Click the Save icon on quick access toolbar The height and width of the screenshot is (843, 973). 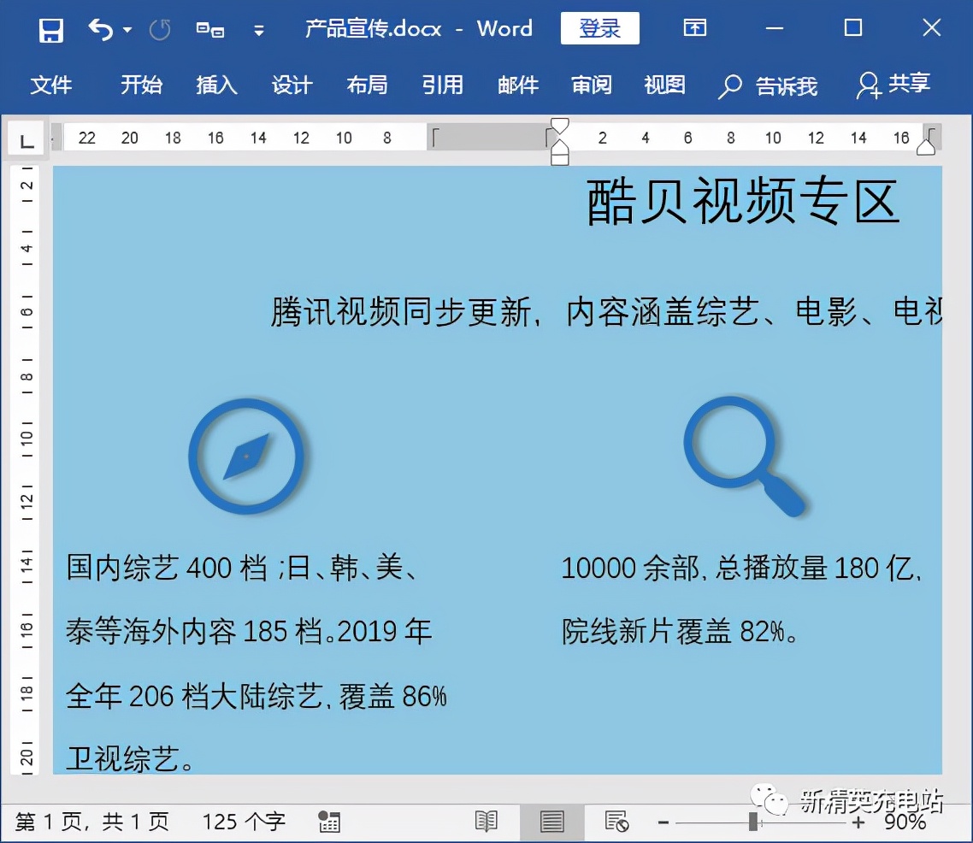[x=50, y=28]
